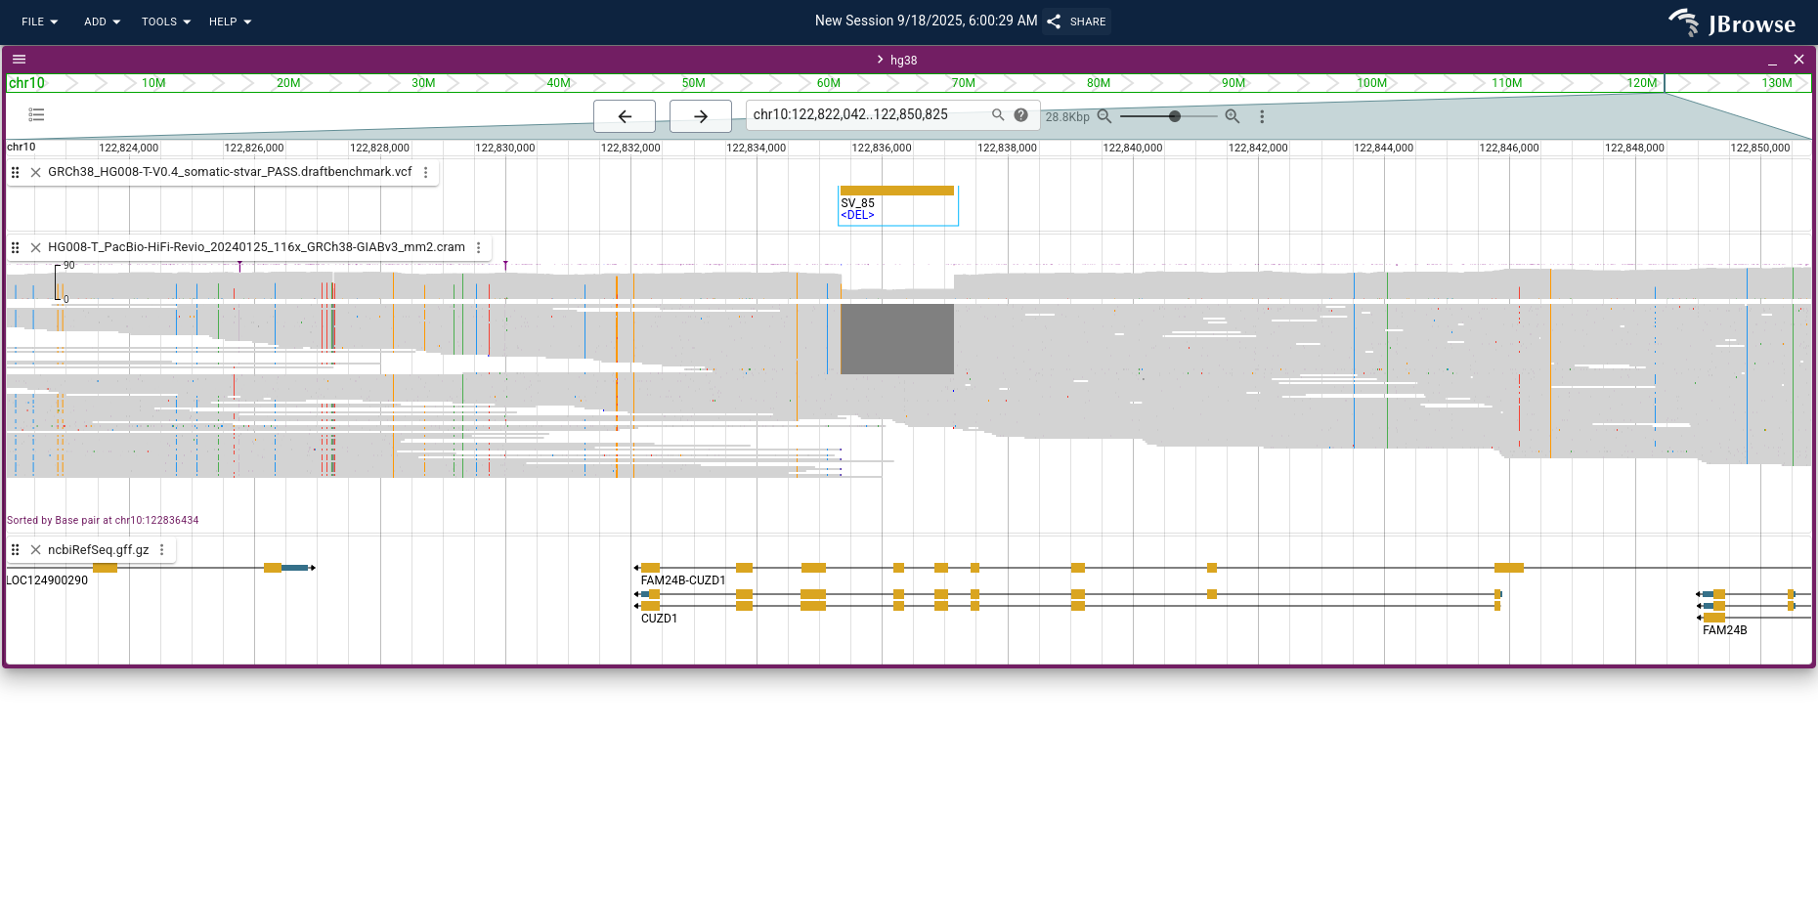Viewport: 1818px width, 901px height.
Task: Zoom out with the minus magnifier icon
Action: 1104,116
